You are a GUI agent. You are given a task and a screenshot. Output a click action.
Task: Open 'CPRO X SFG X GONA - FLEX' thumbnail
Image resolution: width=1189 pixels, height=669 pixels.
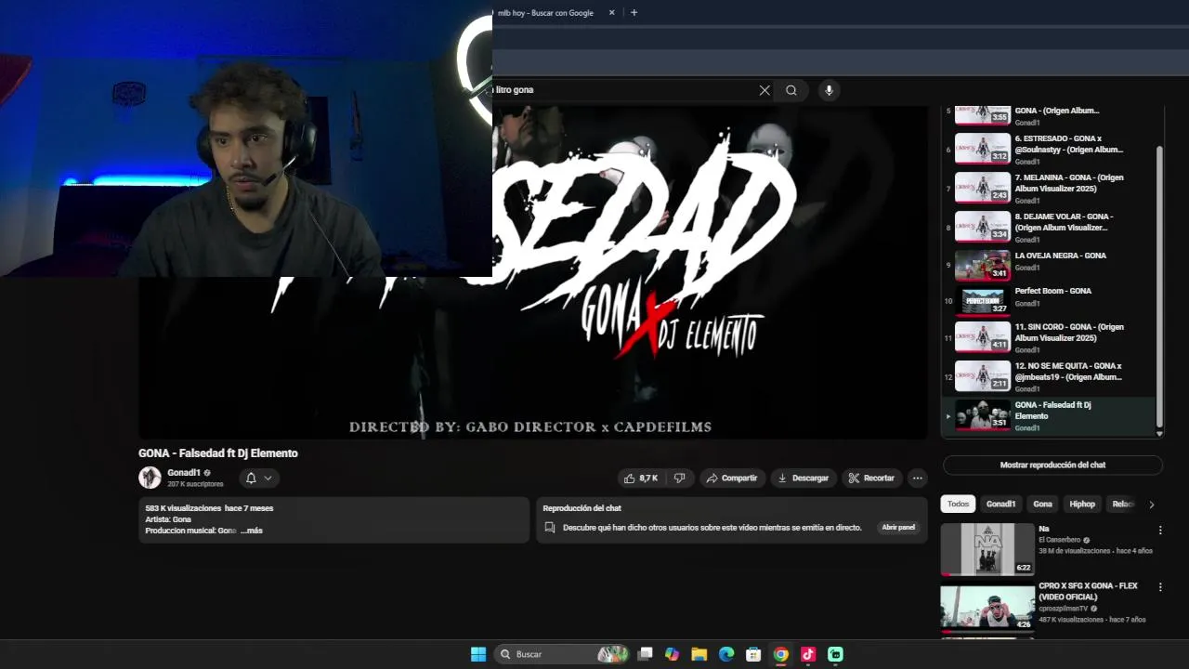pos(987,606)
